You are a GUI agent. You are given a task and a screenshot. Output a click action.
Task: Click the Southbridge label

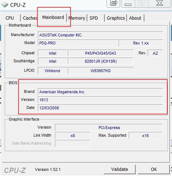(24, 61)
